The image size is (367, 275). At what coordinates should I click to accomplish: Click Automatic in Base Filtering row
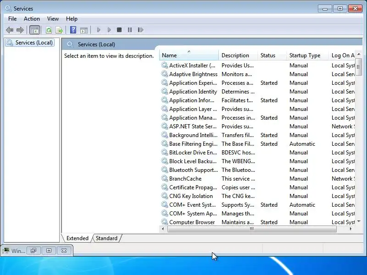click(302, 143)
